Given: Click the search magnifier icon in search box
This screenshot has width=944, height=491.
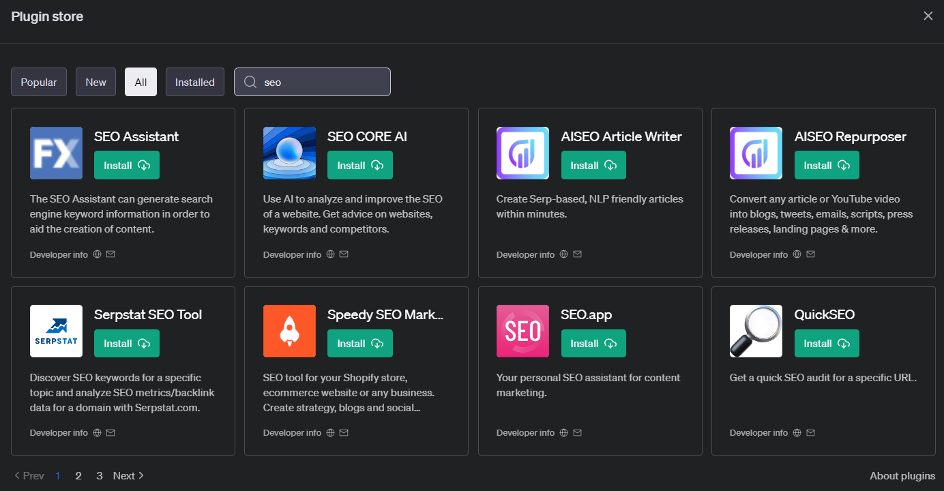Looking at the screenshot, I should [250, 82].
